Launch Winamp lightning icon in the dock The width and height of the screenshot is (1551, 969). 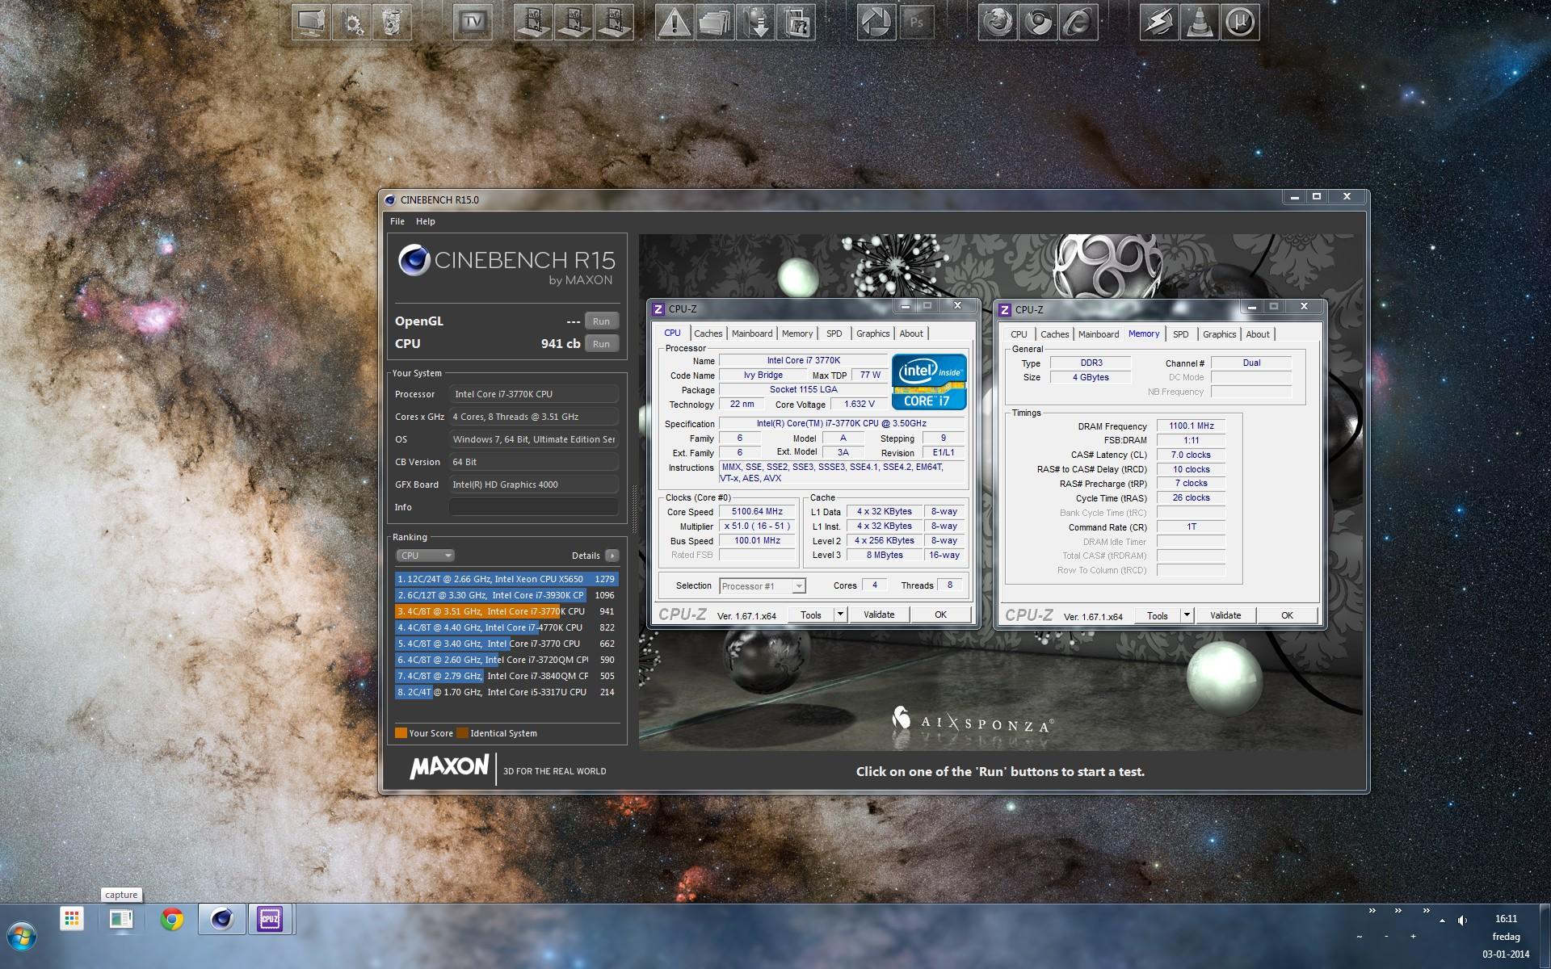coord(1159,22)
